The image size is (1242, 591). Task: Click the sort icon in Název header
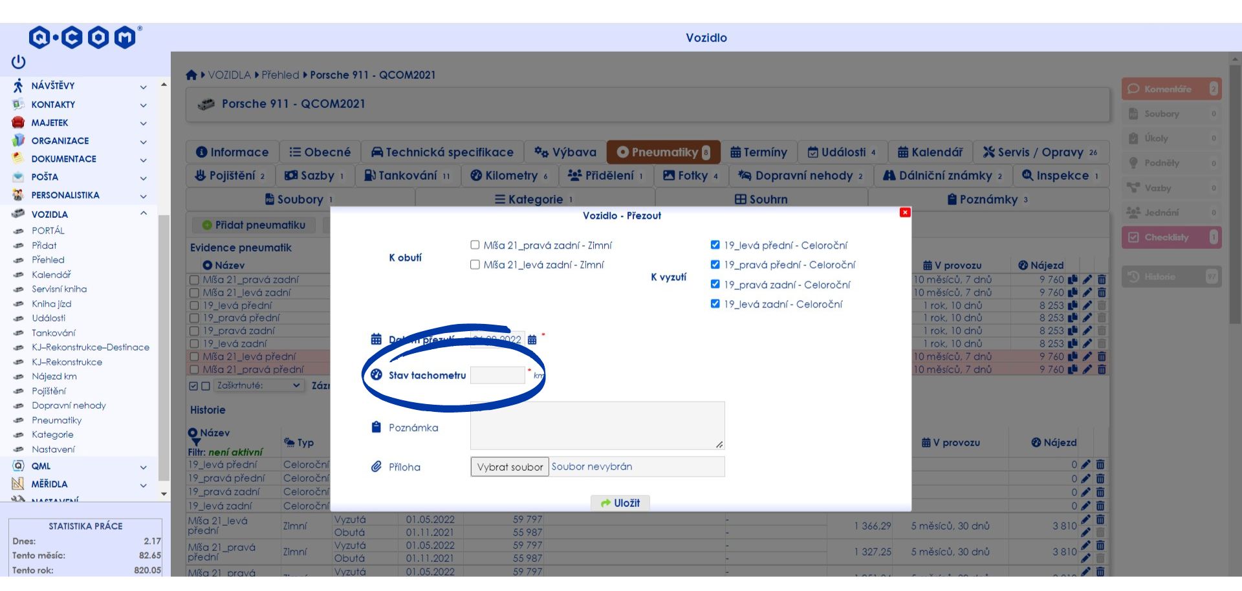coord(208,265)
